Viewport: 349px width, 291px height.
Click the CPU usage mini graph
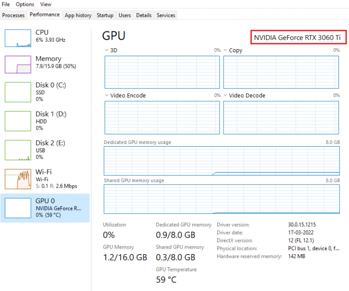pos(18,38)
